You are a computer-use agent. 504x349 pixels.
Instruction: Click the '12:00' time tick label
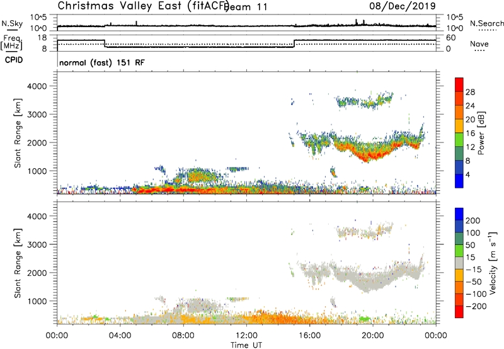[246, 336]
